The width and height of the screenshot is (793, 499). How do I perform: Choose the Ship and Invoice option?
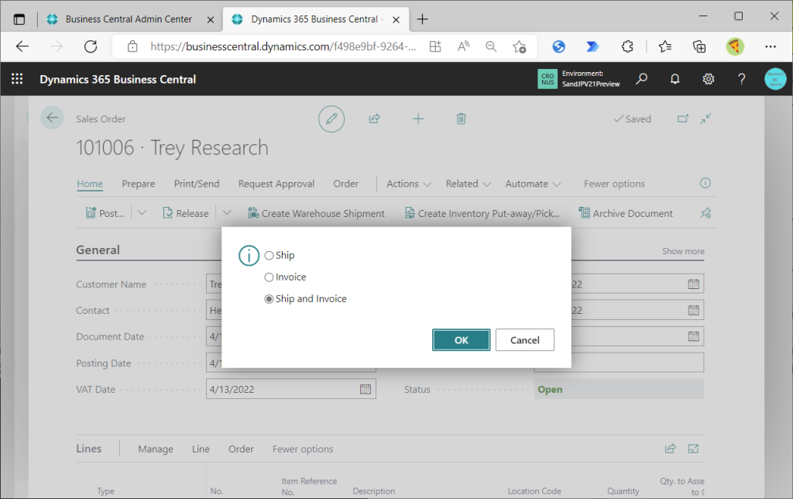(269, 299)
